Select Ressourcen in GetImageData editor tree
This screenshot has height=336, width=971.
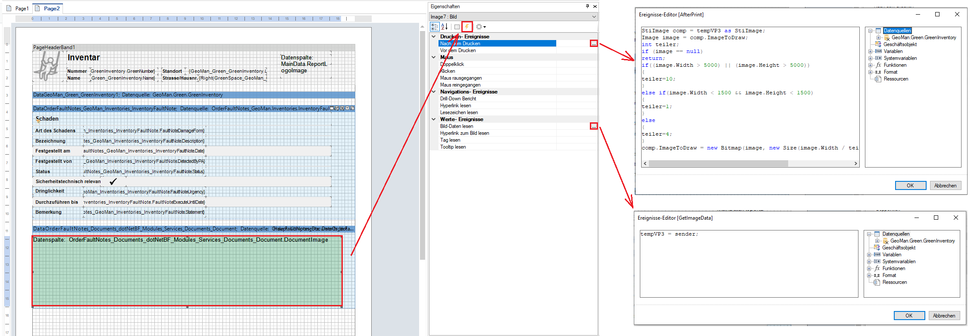click(x=894, y=282)
